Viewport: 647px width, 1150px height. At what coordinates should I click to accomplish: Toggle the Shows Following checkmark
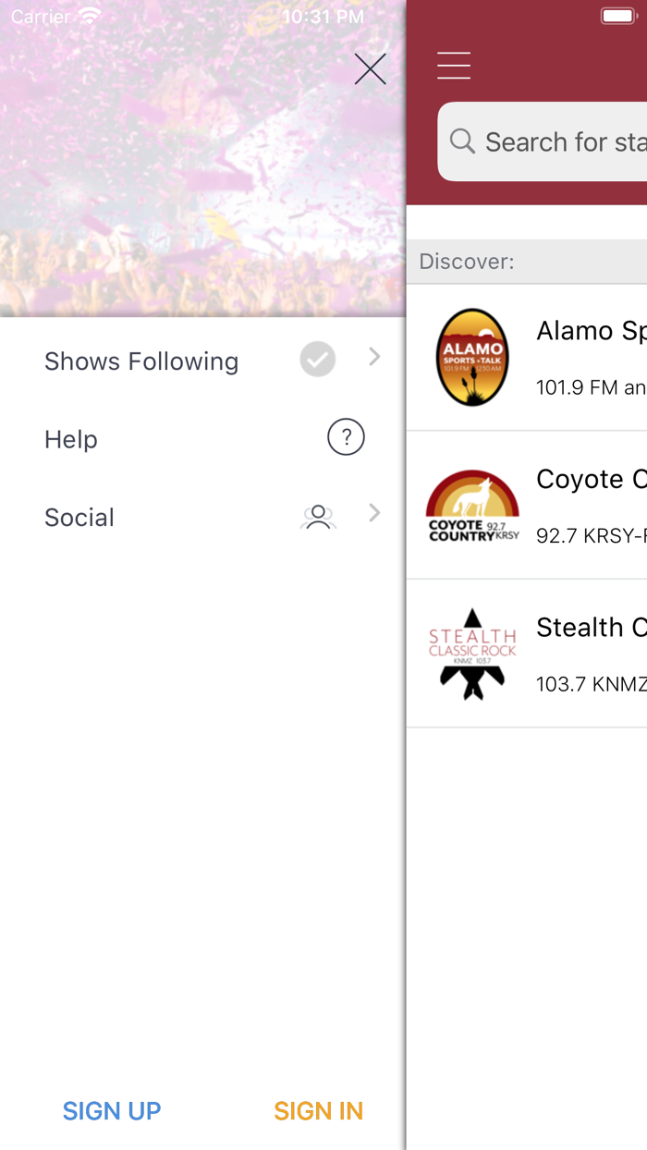tap(317, 360)
